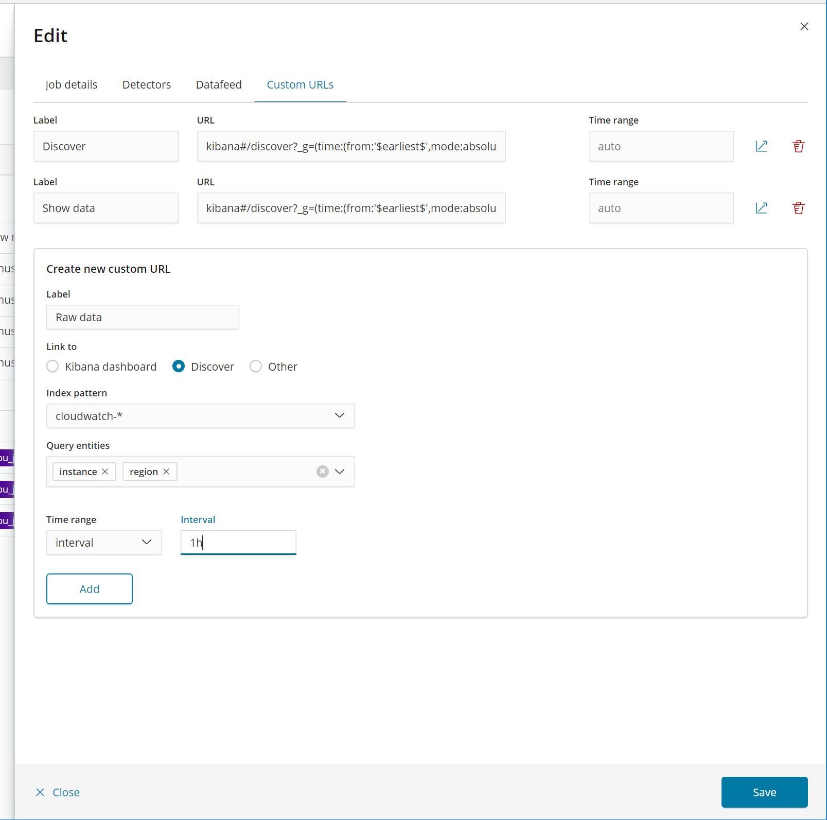Select Other radio option
Viewport: 827px width, 820px height.
pyautogui.click(x=256, y=367)
